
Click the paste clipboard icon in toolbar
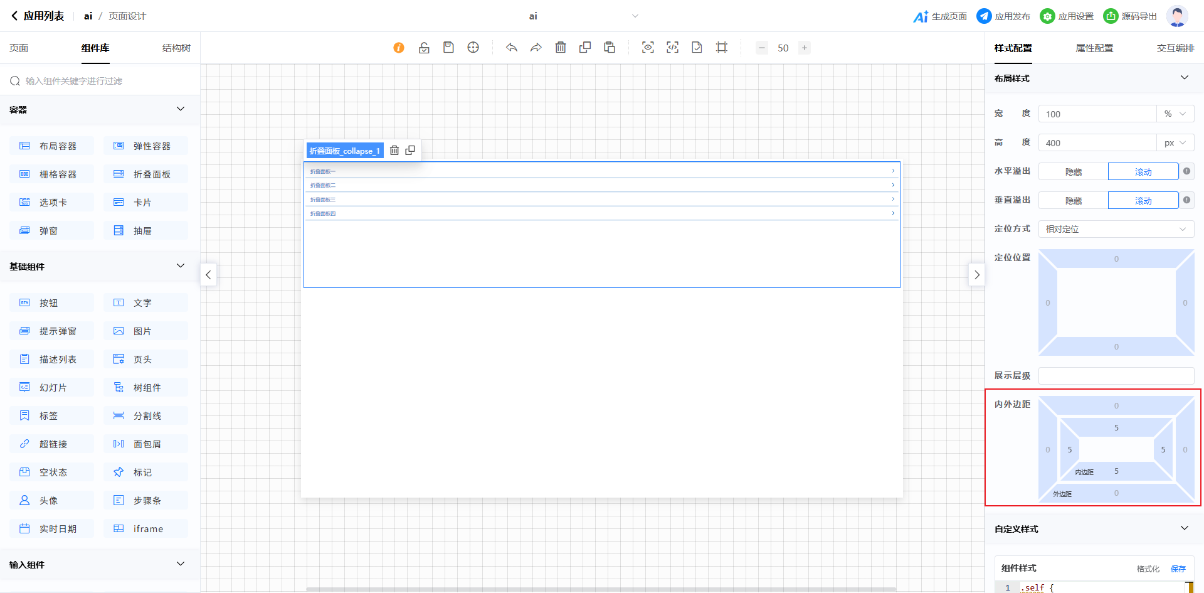point(610,48)
